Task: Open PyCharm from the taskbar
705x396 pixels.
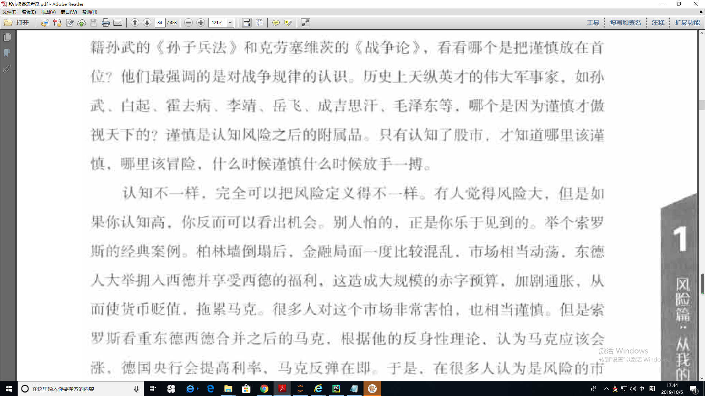Action: point(336,389)
